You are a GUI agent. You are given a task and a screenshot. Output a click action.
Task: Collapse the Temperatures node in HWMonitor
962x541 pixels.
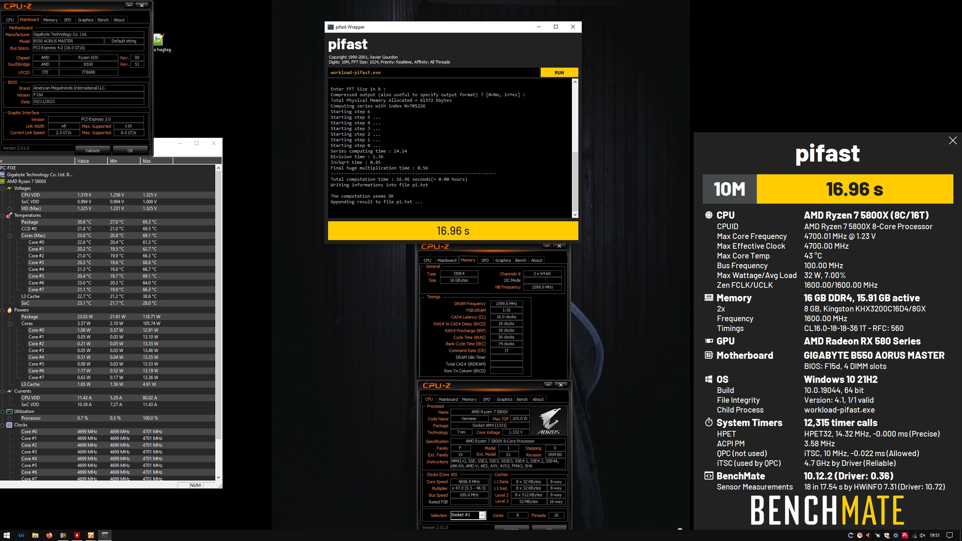(3, 215)
